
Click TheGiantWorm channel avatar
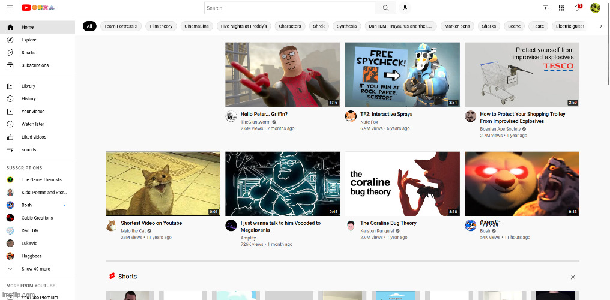tap(231, 116)
